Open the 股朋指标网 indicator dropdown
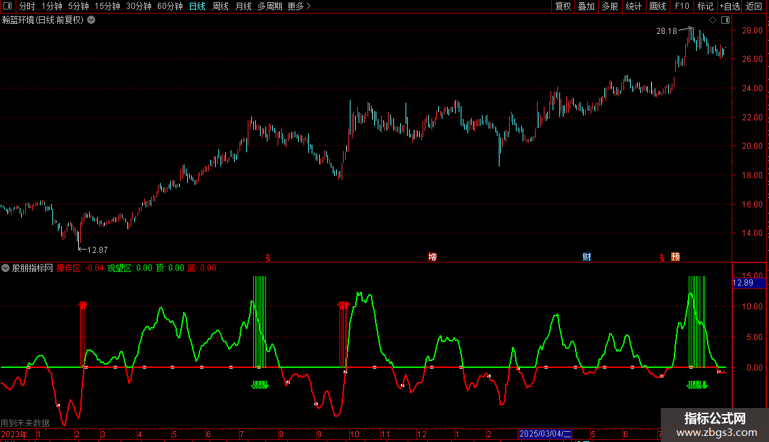 [5, 268]
